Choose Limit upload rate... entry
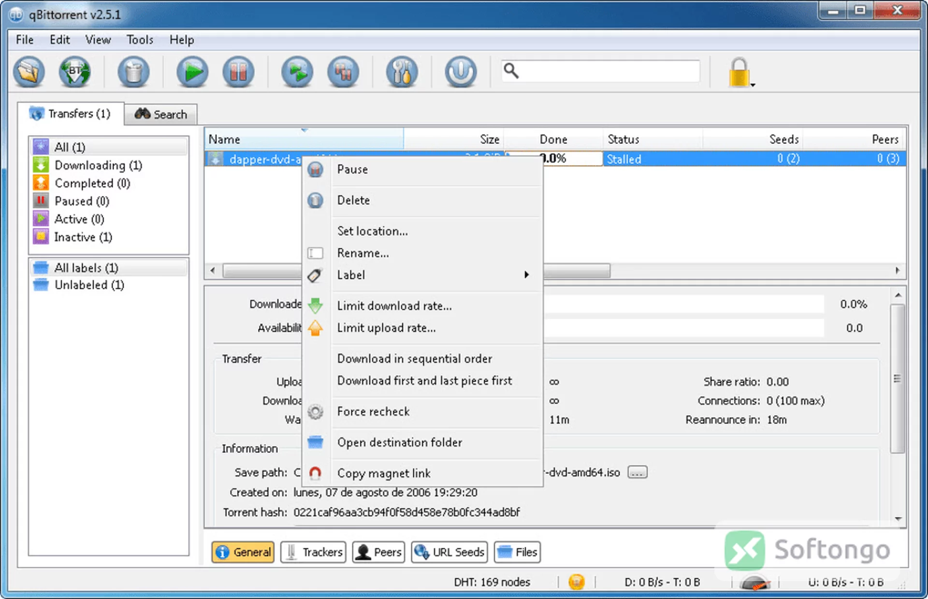 (422, 328)
